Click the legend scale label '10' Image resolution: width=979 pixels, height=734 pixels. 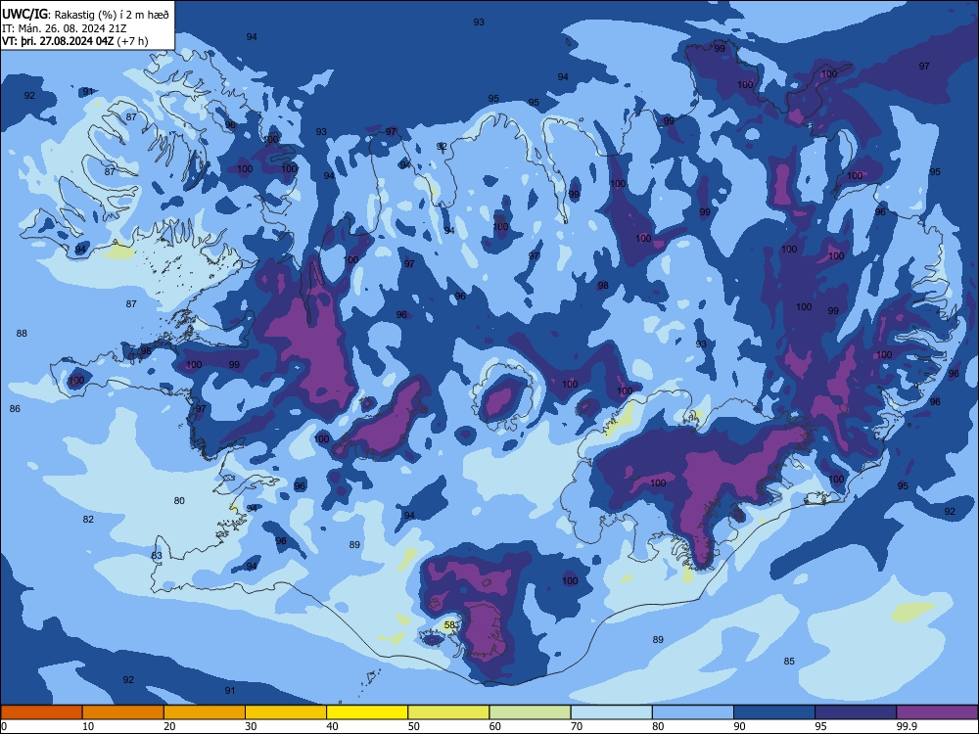88,726
